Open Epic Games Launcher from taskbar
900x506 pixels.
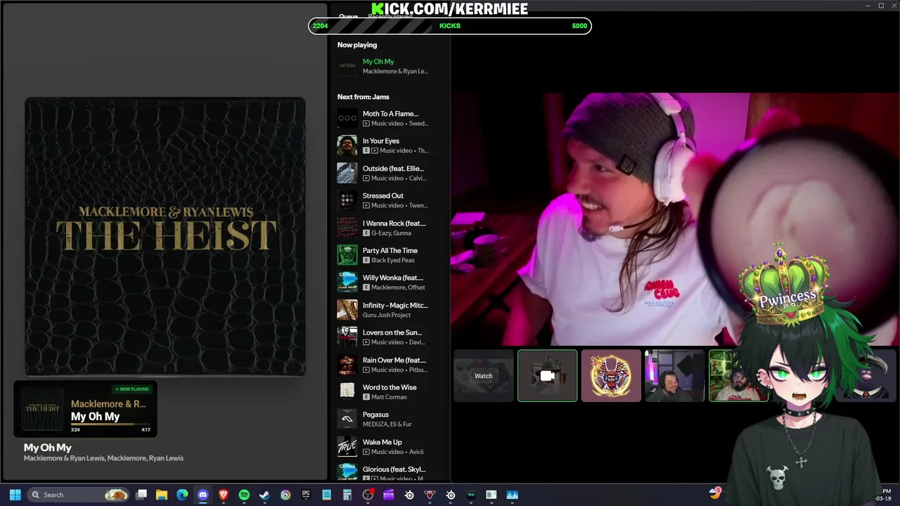coord(306,495)
